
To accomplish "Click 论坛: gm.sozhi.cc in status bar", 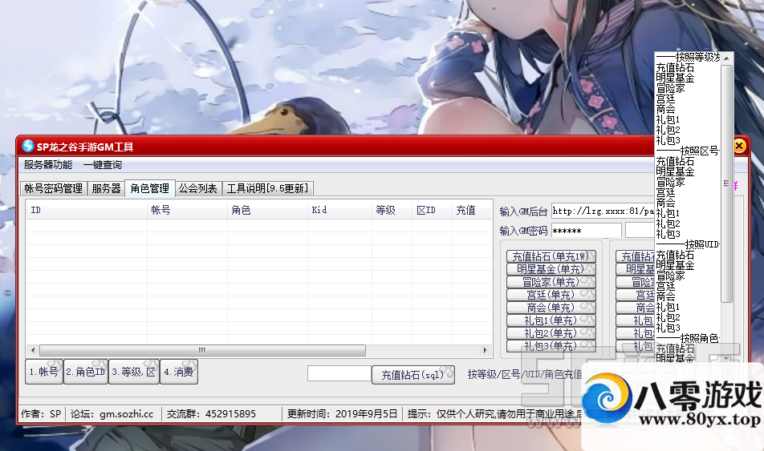I will point(112,414).
